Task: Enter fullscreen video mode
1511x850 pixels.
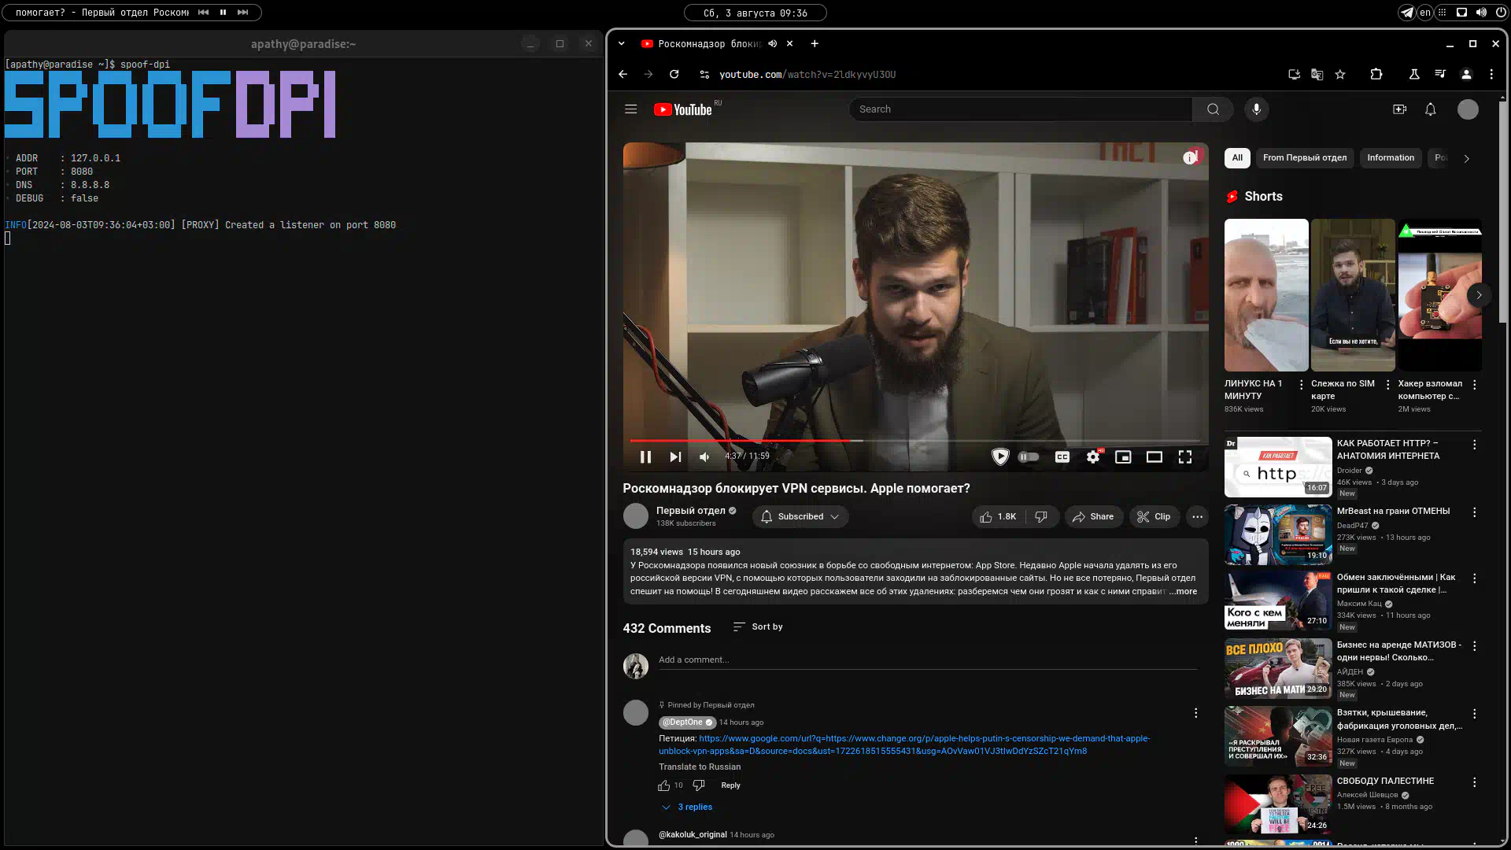Action: [x=1185, y=456]
